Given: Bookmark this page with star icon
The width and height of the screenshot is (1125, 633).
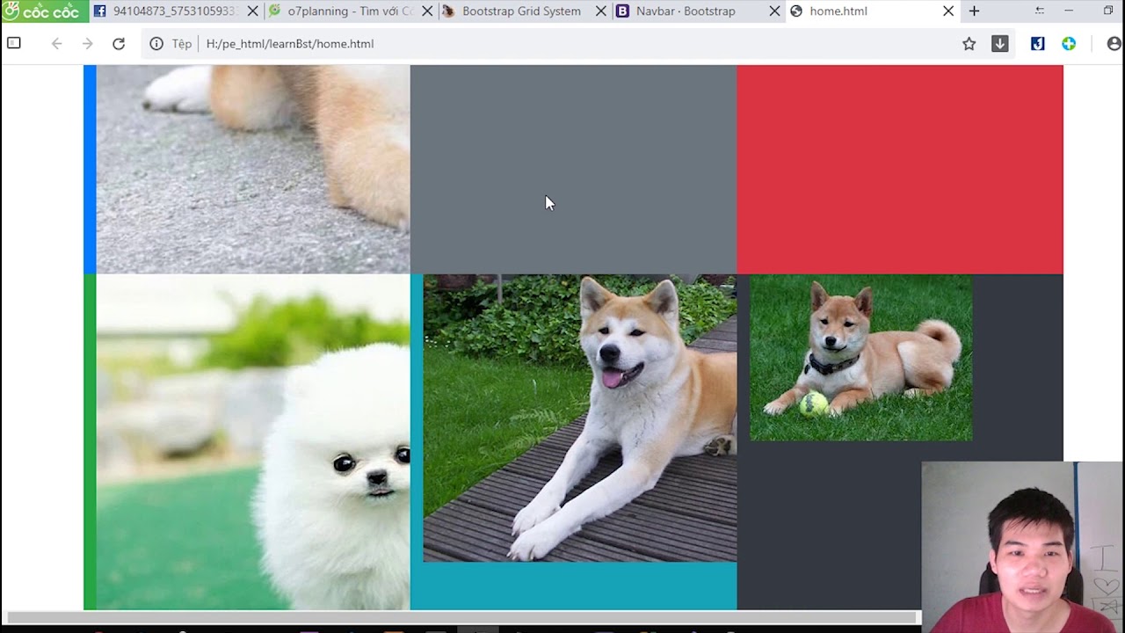Looking at the screenshot, I should click(x=969, y=44).
